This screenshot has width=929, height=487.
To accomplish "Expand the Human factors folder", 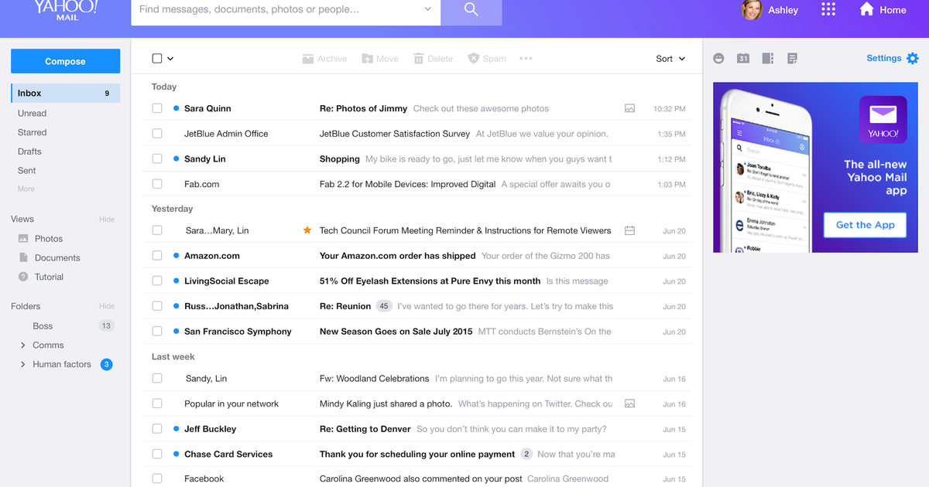I will click(22, 364).
